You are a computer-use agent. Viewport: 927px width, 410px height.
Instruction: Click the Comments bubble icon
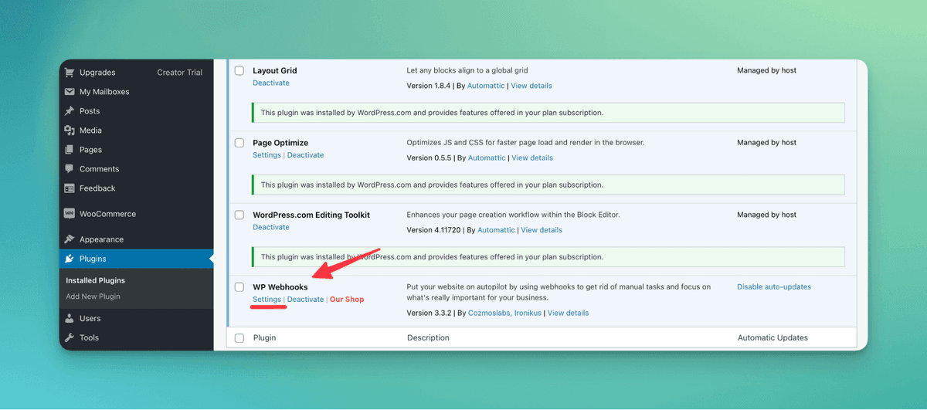click(70, 169)
